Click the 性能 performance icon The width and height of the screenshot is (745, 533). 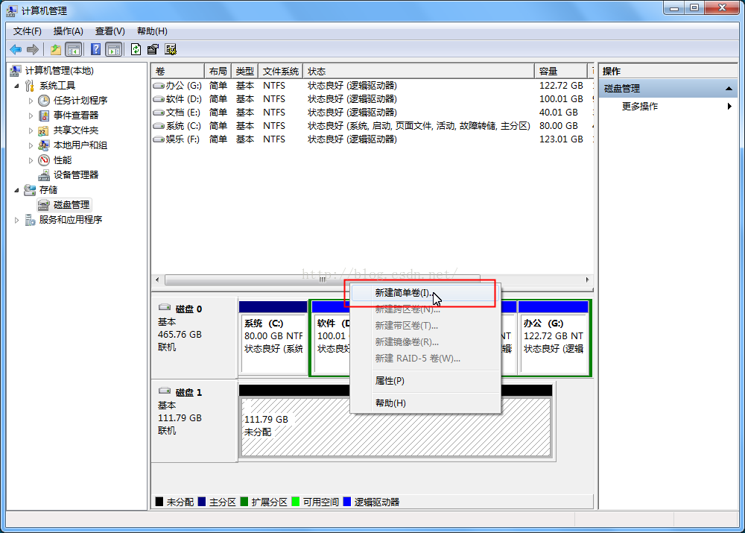coord(44,160)
